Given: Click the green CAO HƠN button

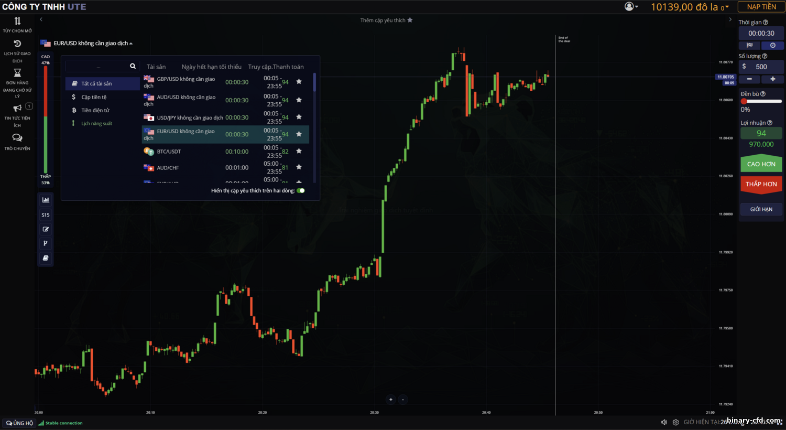Looking at the screenshot, I should pyautogui.click(x=761, y=164).
